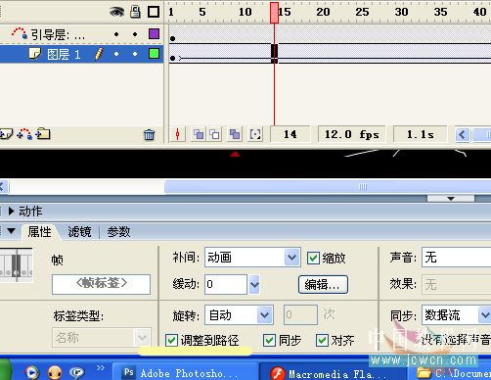Collapse the properties panel triangle
The image size is (491, 380).
click(x=11, y=231)
